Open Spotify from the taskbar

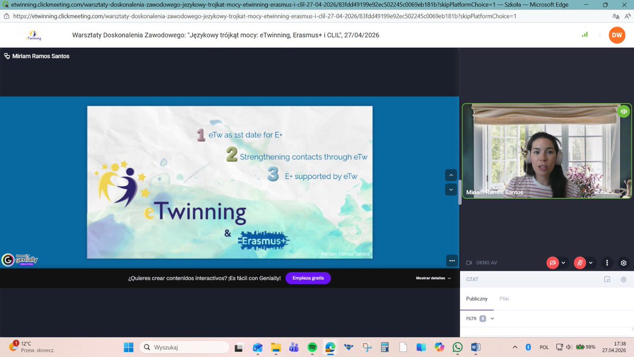[x=312, y=347]
